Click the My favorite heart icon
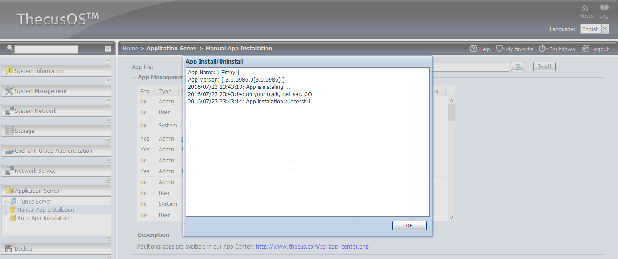The height and width of the screenshot is (259, 618). (x=499, y=49)
